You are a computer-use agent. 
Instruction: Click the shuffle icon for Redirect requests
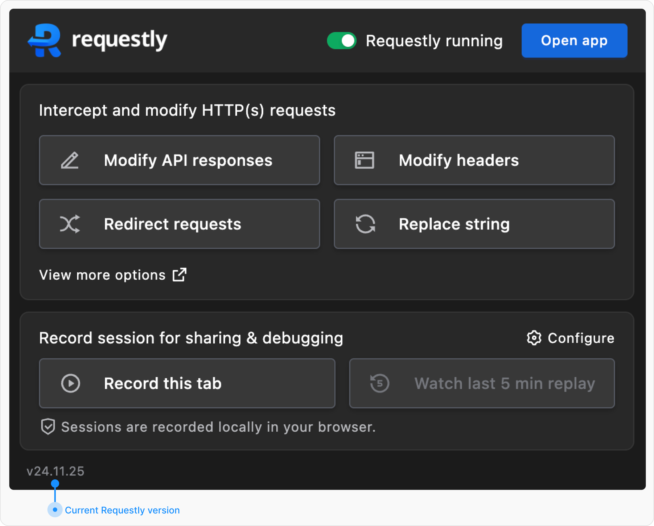click(70, 224)
